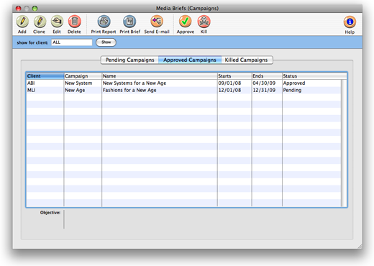The width and height of the screenshot is (374, 266).
Task: Click end date 12/31/09
Action: [264, 90]
